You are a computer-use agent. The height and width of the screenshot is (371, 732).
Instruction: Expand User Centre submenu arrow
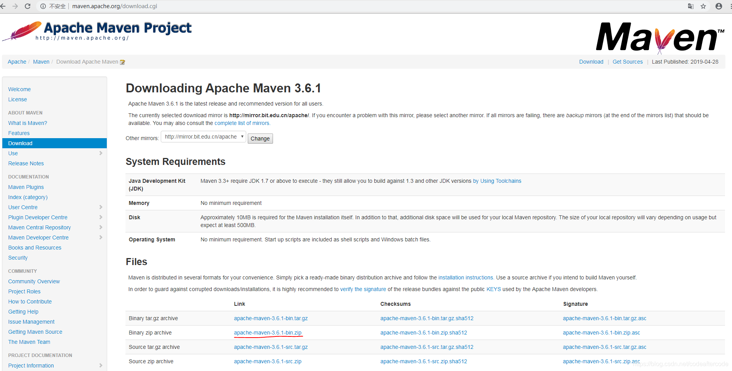pos(101,207)
